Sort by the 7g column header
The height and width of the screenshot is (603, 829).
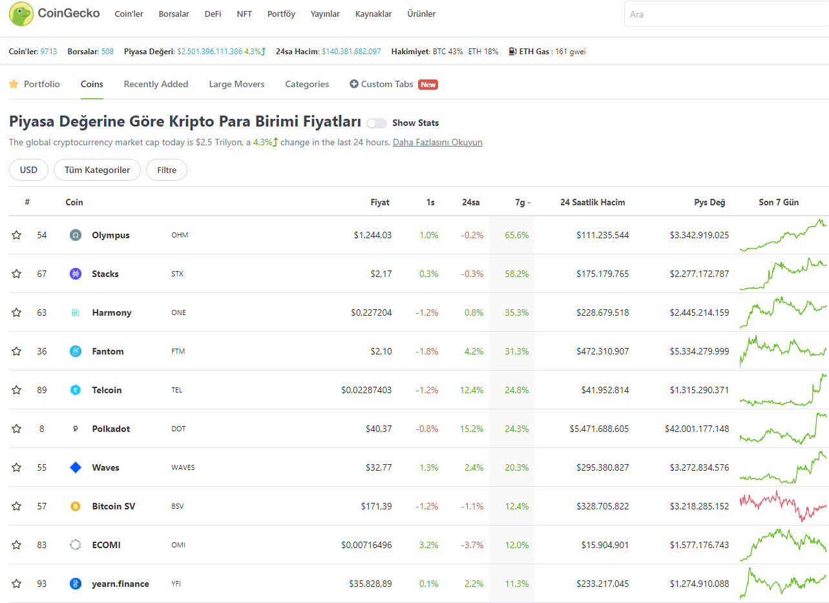pyautogui.click(x=522, y=203)
